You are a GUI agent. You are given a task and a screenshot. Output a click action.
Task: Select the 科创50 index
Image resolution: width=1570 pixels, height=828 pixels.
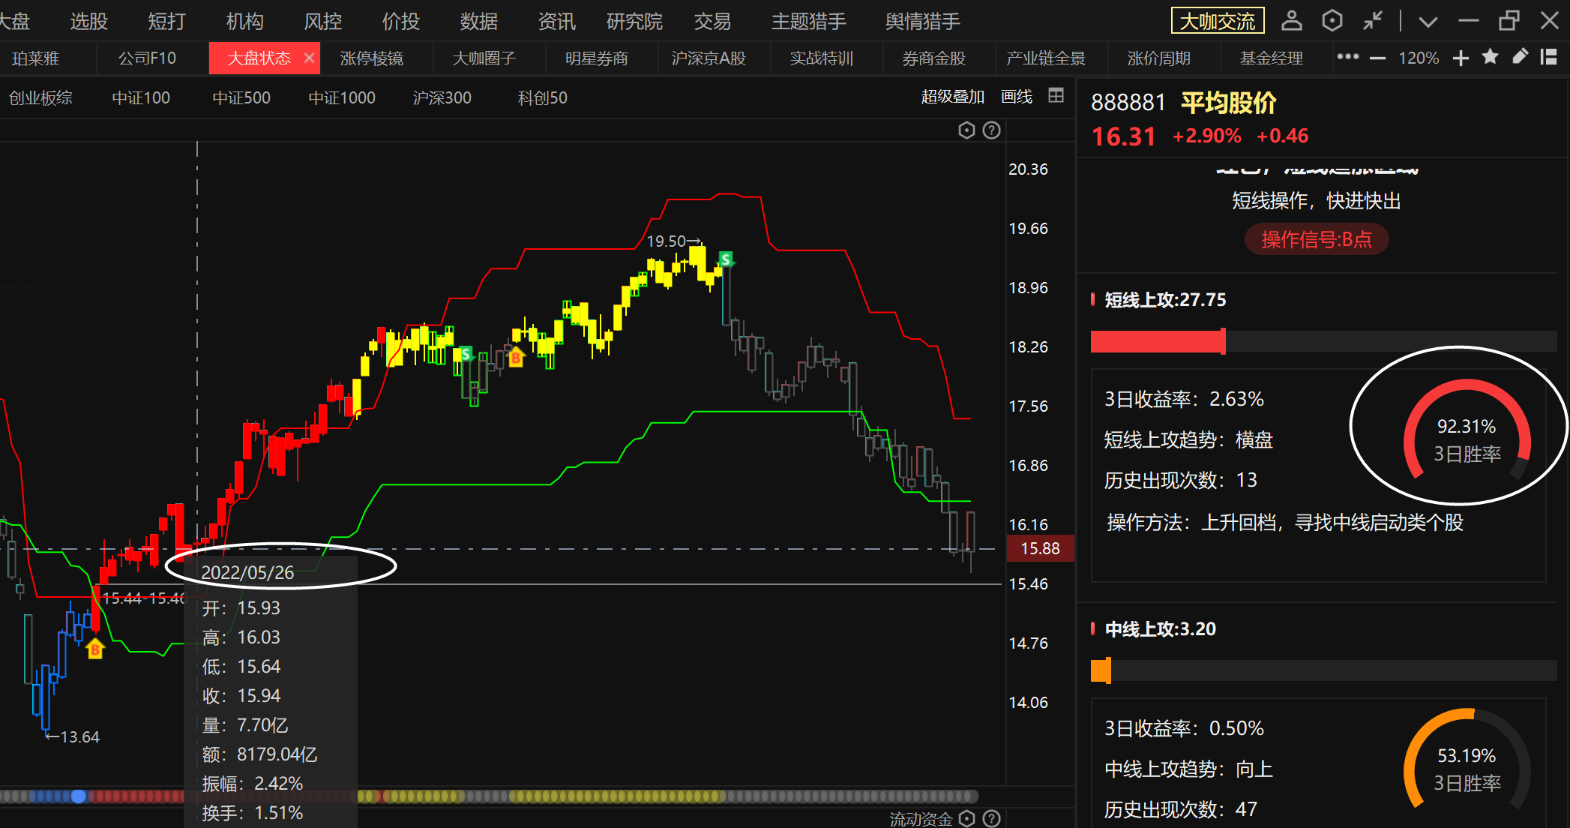click(x=542, y=97)
